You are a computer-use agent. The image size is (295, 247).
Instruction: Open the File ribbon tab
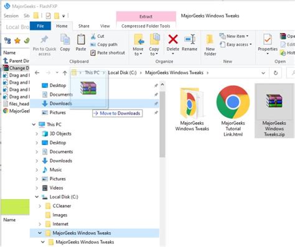click(40, 26)
